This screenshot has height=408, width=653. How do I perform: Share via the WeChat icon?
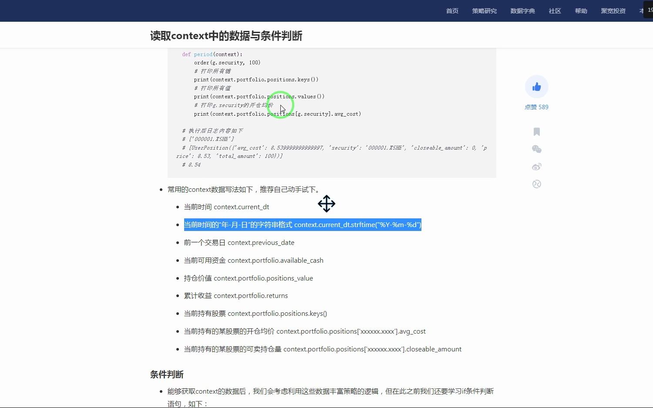[537, 149]
